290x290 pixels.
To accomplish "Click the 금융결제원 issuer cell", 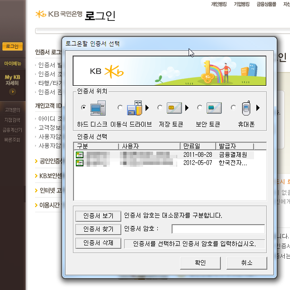I will (233, 155).
